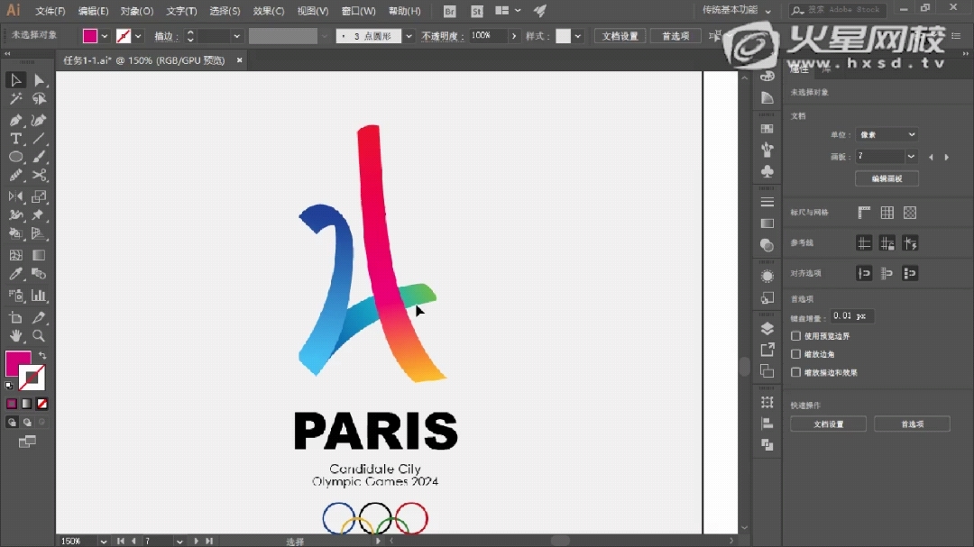Open the 编辑(E) menu
Viewport: 974px width, 547px height.
[x=93, y=11]
